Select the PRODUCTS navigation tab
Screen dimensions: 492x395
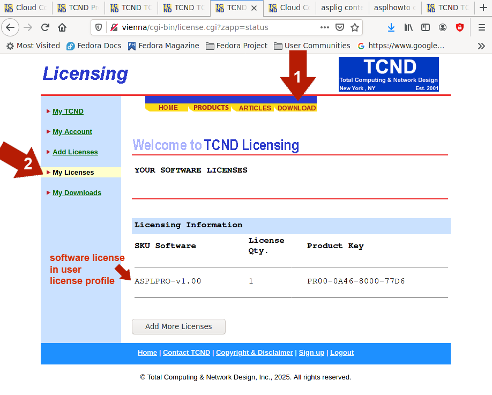click(211, 108)
